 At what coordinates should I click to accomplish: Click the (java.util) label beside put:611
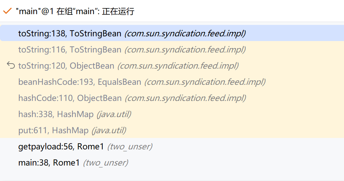[x=108, y=131]
